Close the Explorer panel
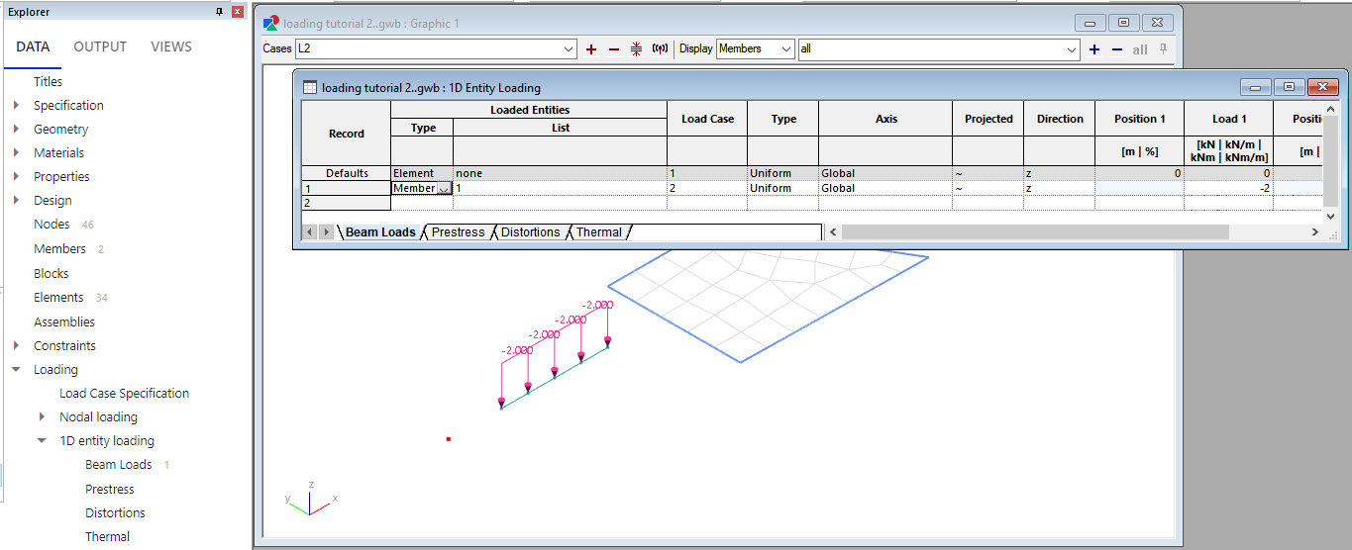1352x550 pixels. 237,12
